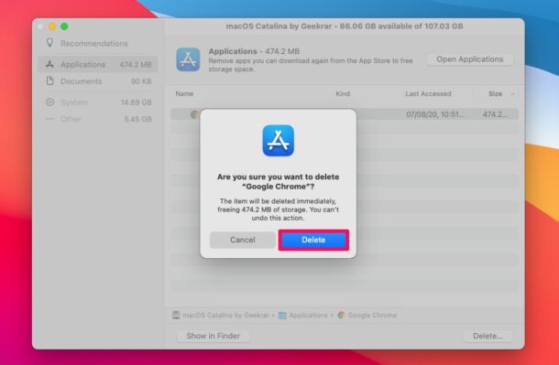
Task: Click the Recommendations lightbulb icon
Action: click(49, 43)
